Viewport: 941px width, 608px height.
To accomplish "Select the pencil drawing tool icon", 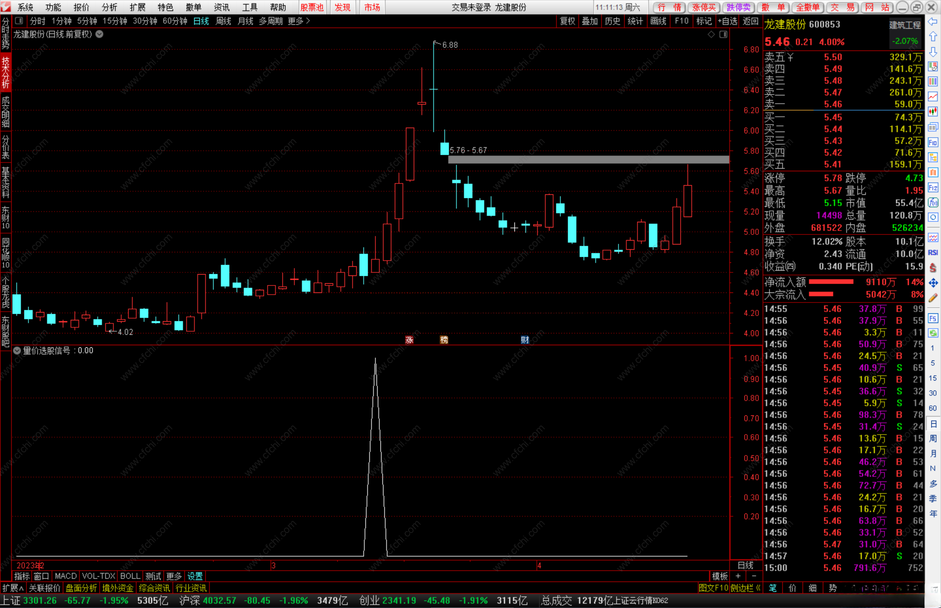I will point(933,298).
